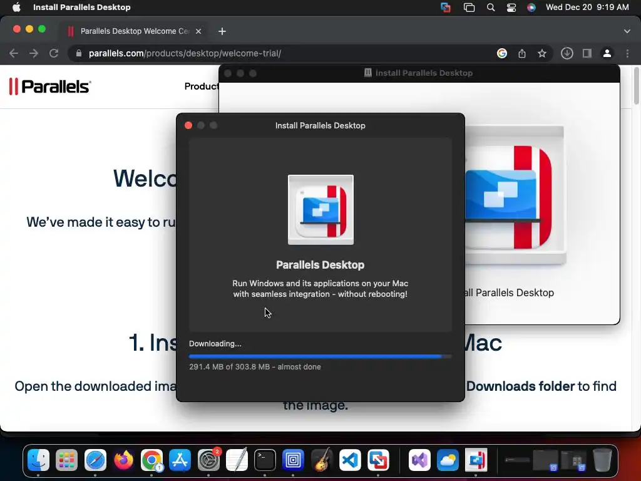Open Google Chrome from the Dock
The height and width of the screenshot is (481, 641).
151,460
